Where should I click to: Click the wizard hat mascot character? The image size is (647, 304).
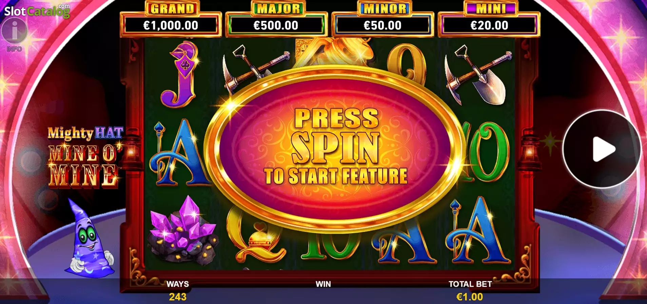90,238
